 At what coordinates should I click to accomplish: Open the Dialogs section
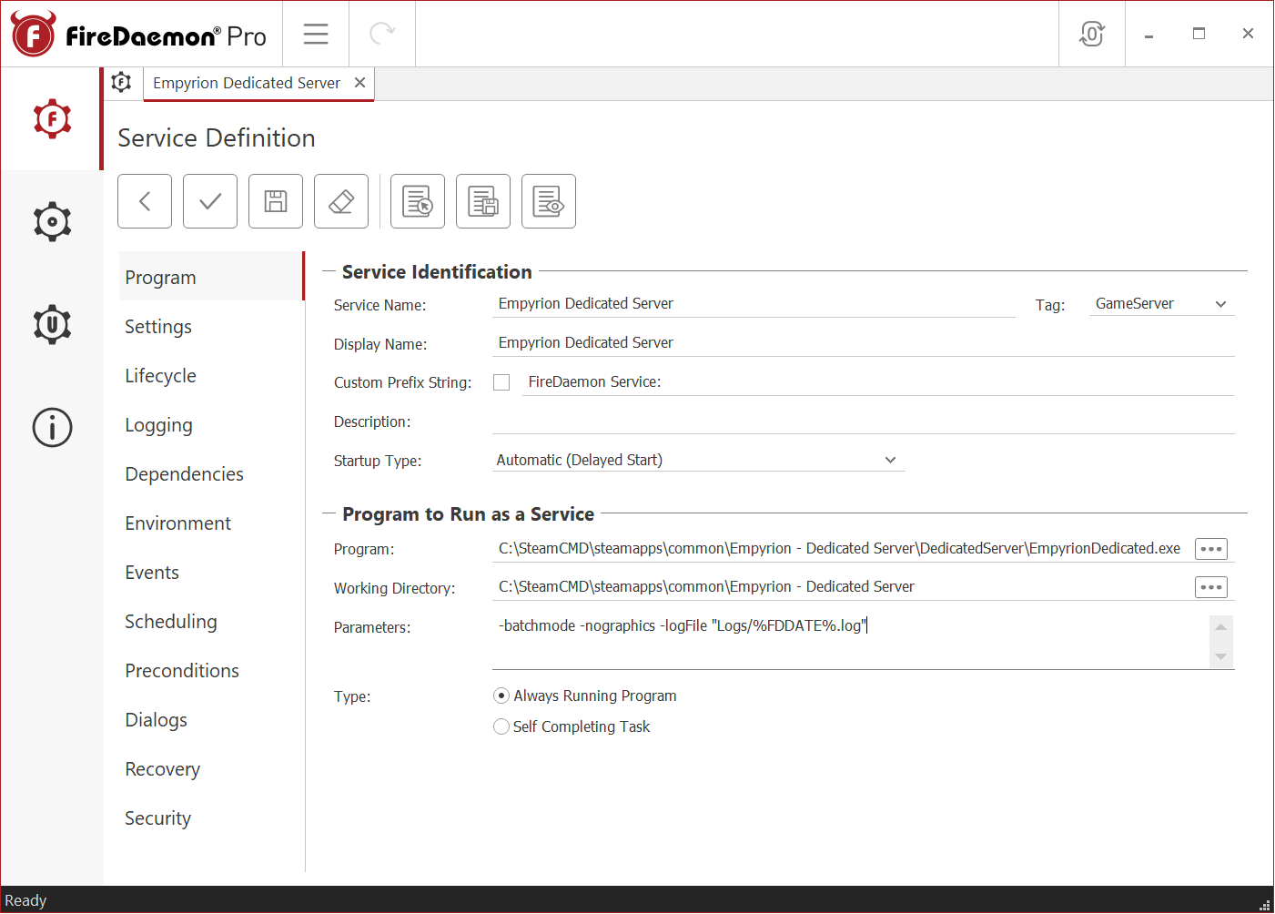[211, 719]
